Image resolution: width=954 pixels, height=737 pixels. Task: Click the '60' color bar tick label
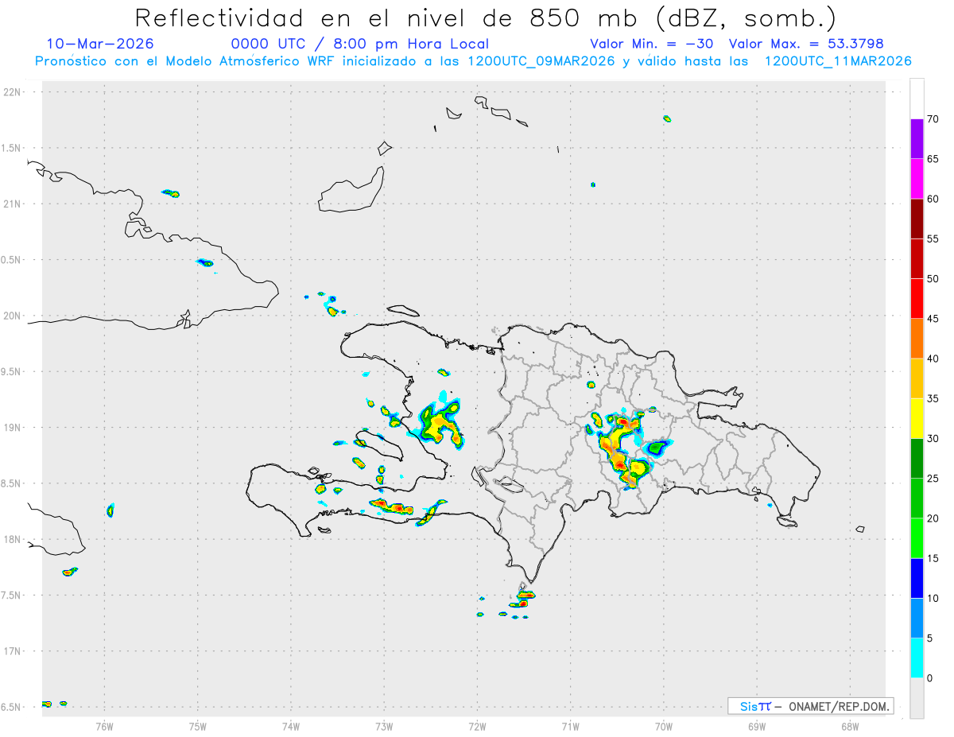click(933, 199)
